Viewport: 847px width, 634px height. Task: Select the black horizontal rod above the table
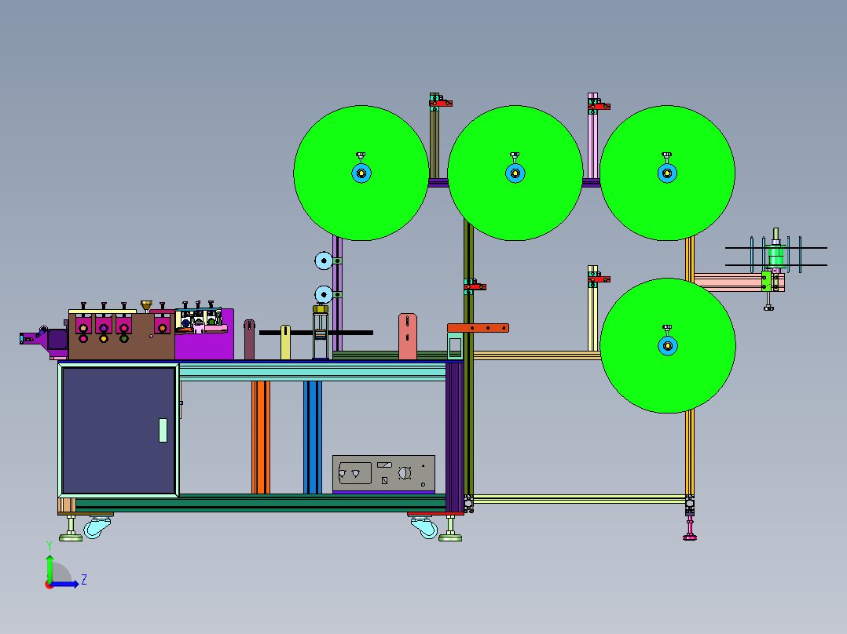click(316, 333)
